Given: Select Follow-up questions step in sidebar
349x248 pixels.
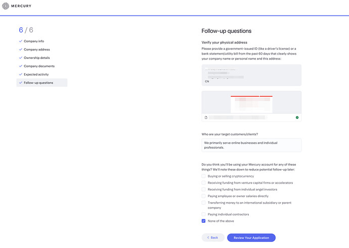Looking at the screenshot, I should [x=42, y=83].
